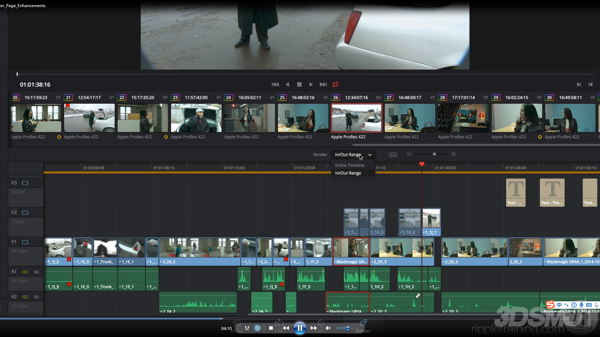
Task: Mute volume in media player overlay
Action: tap(328, 328)
